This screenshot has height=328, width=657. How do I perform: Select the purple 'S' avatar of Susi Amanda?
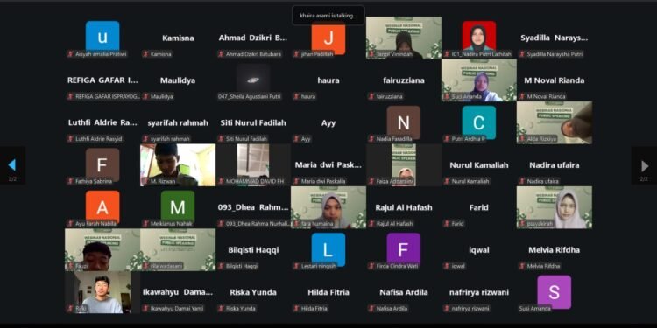click(x=554, y=292)
